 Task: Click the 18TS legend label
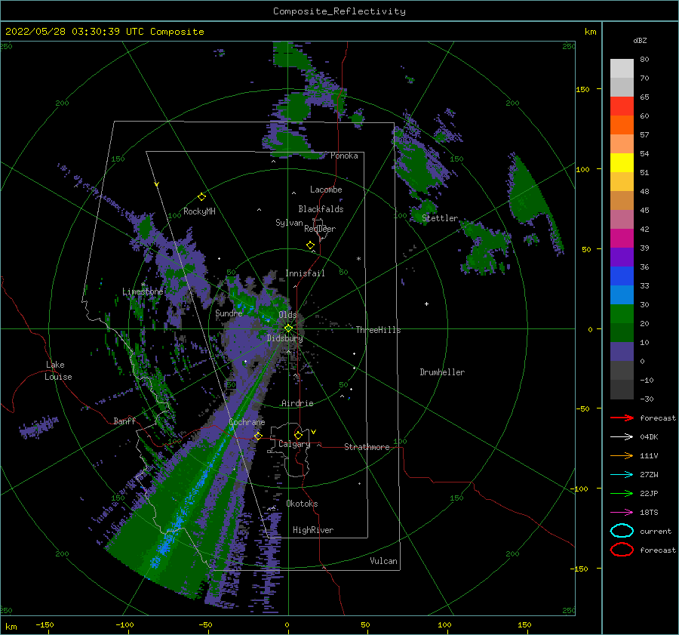649,513
